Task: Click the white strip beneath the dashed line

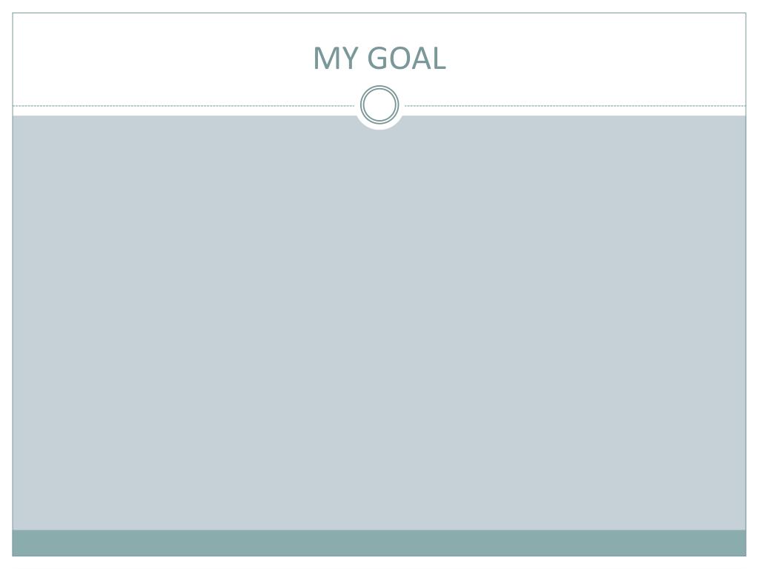Action: point(184,111)
